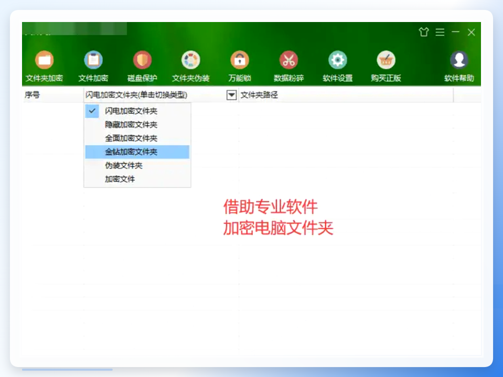Open the 数据粉碎 data shredder tool

288,67
